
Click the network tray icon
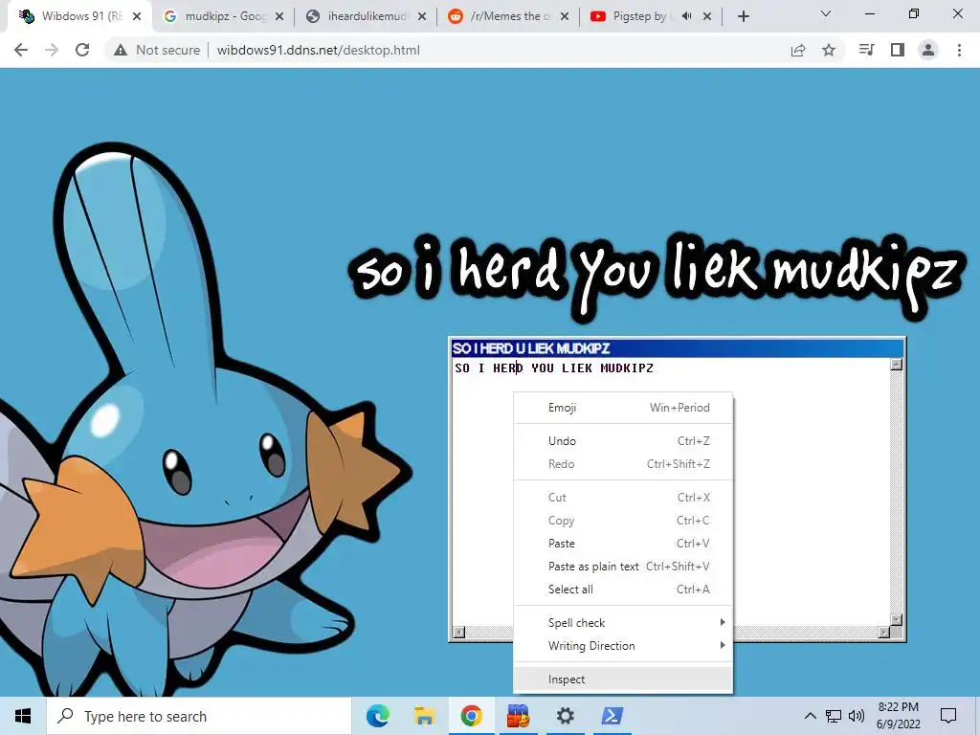[x=834, y=716]
